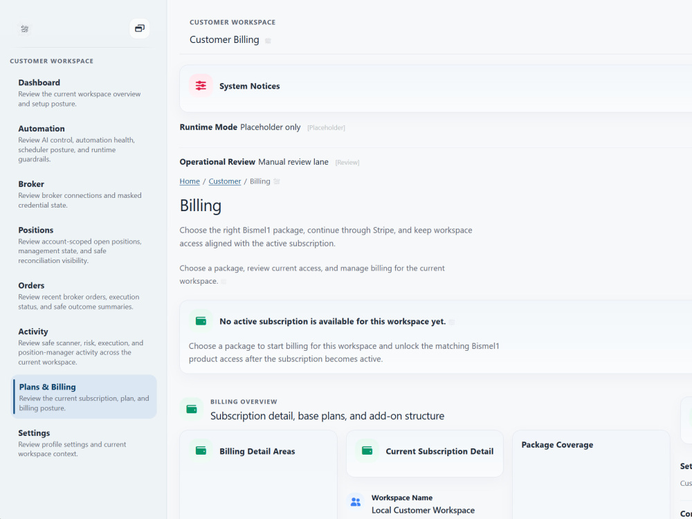Navigate to Orders in the sidebar

pyautogui.click(x=84, y=295)
